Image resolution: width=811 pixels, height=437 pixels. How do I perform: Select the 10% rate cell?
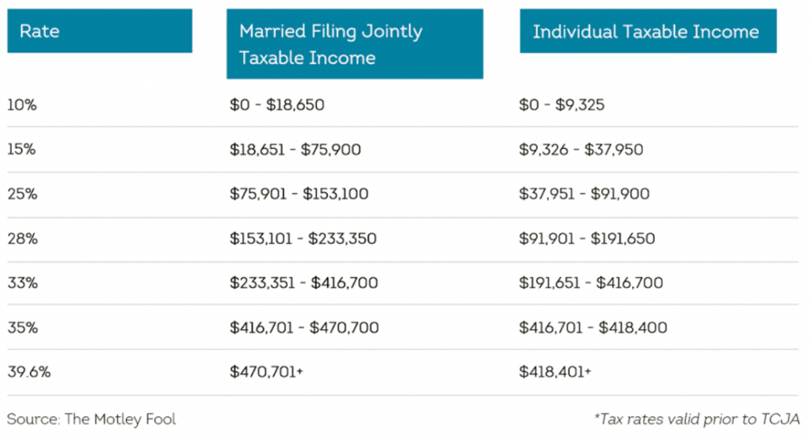point(21,104)
